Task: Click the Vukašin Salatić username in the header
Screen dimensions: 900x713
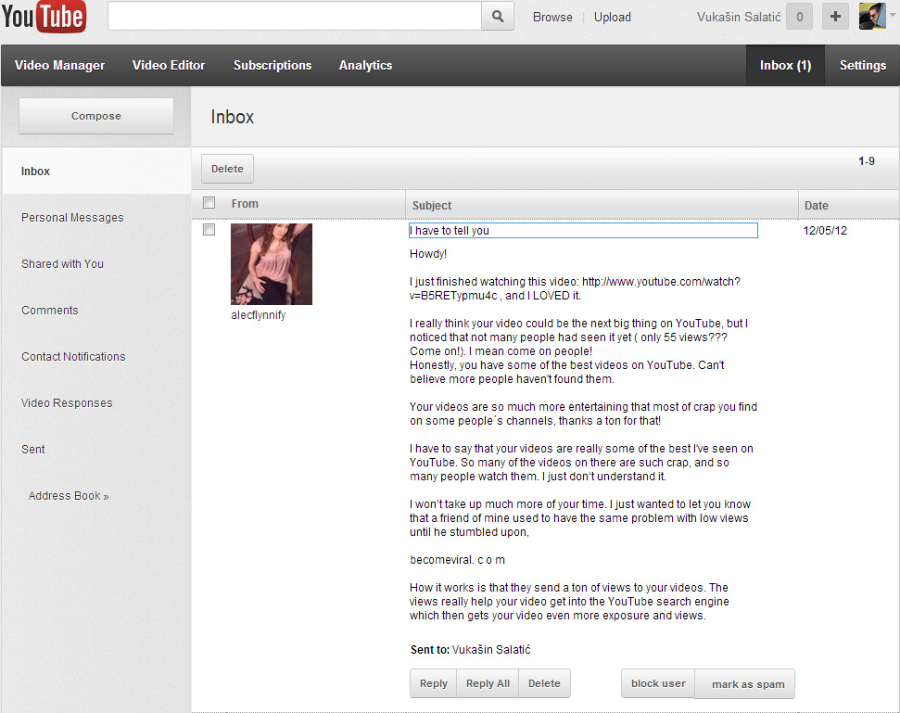Action: click(739, 18)
